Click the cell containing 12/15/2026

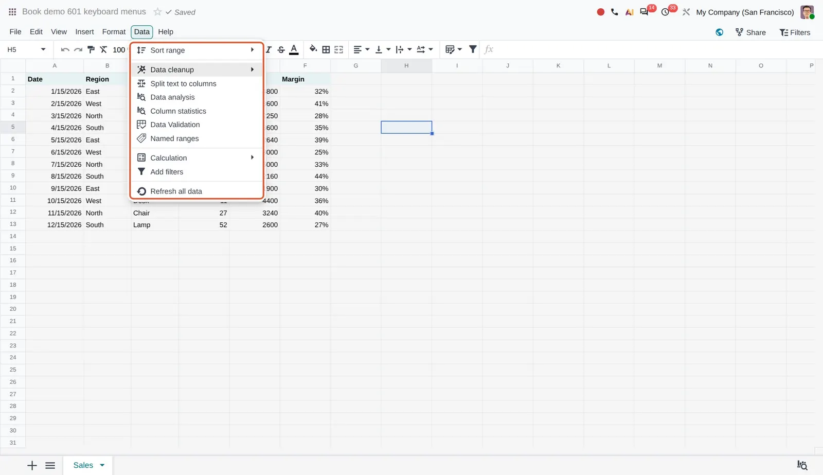[55, 225]
